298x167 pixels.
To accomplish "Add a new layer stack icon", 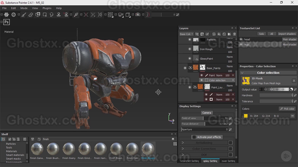I will 214,34.
